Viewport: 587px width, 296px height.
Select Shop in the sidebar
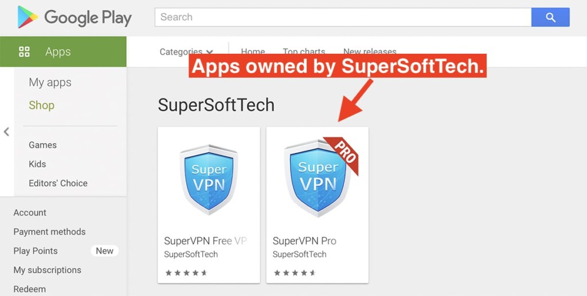[41, 105]
